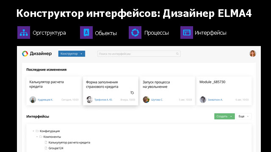The height and width of the screenshot is (152, 271).
Task: Click the Оргструктура purple icon
Action: point(24,33)
